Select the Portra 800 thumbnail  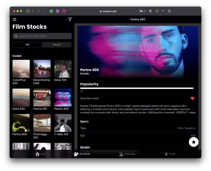[x=21, y=123]
